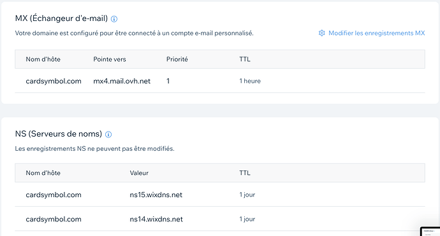The image size is (440, 236).
Task: Click the 1 heure TTL value
Action: pyautogui.click(x=250, y=81)
